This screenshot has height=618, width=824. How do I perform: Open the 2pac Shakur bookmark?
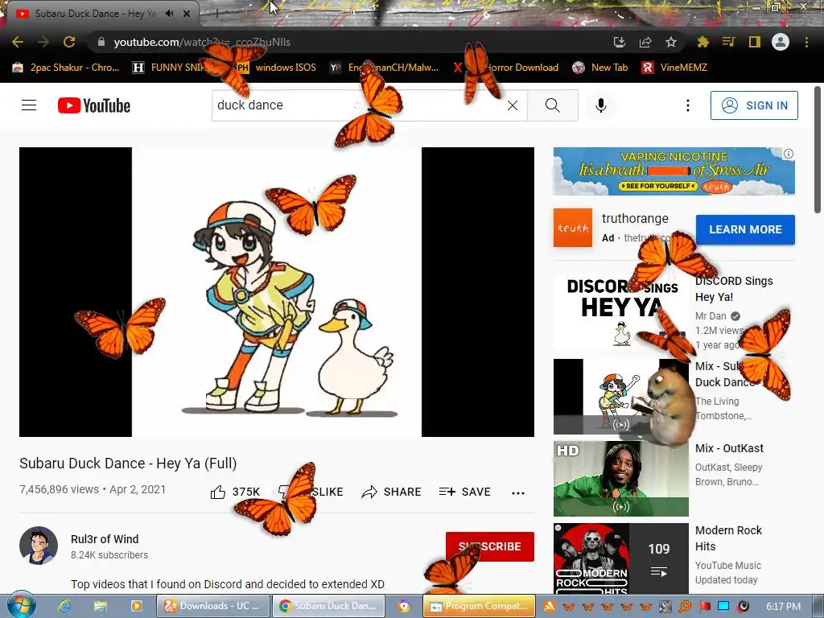66,68
